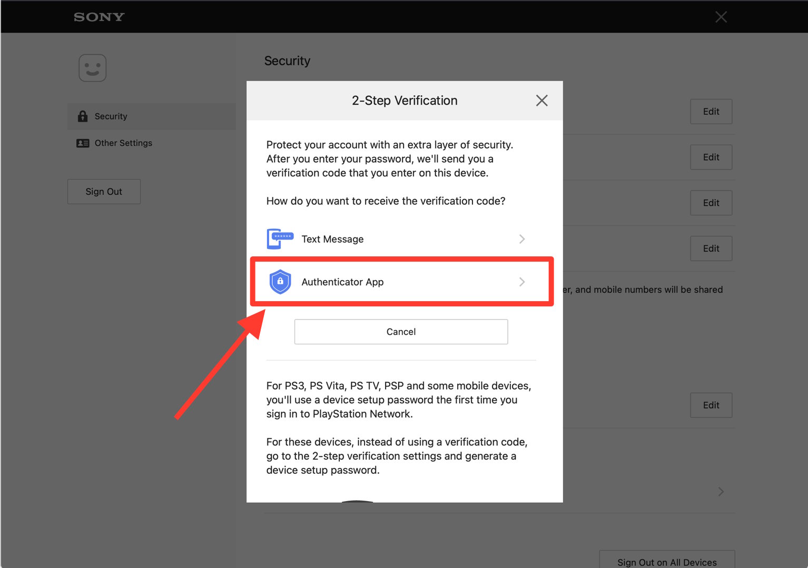The width and height of the screenshot is (808, 568).
Task: Click the Text Message phone icon
Action: 280,239
